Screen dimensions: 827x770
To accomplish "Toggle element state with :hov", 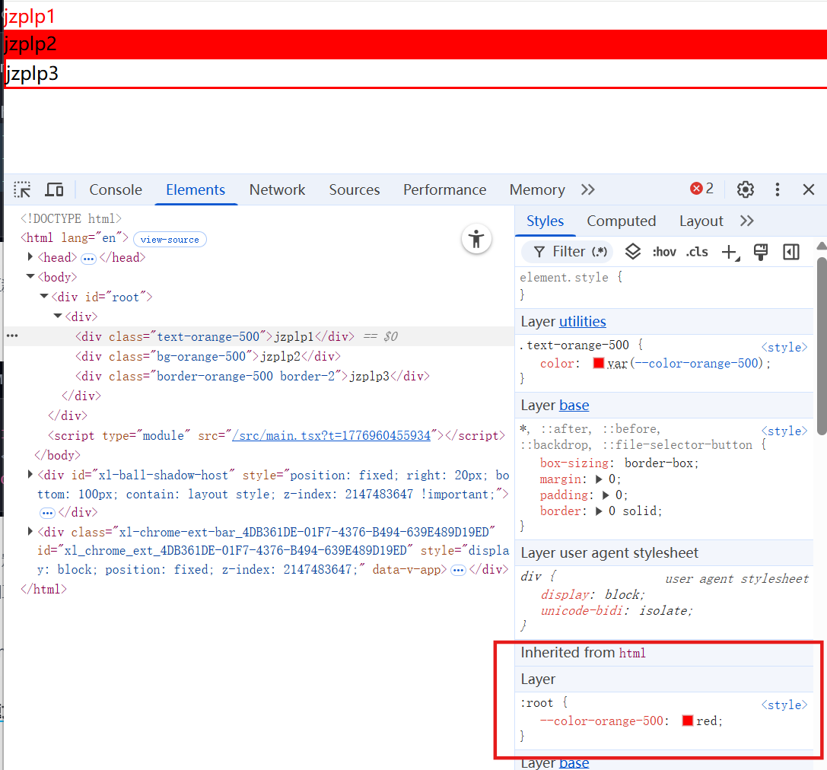I will tap(664, 252).
